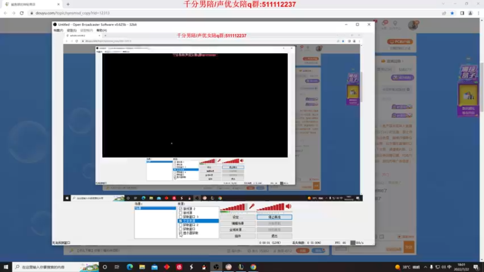This screenshot has width=484, height=272.
Task: Open the QQ penguin taskbar icon
Action: pyautogui.click(x=204, y=267)
